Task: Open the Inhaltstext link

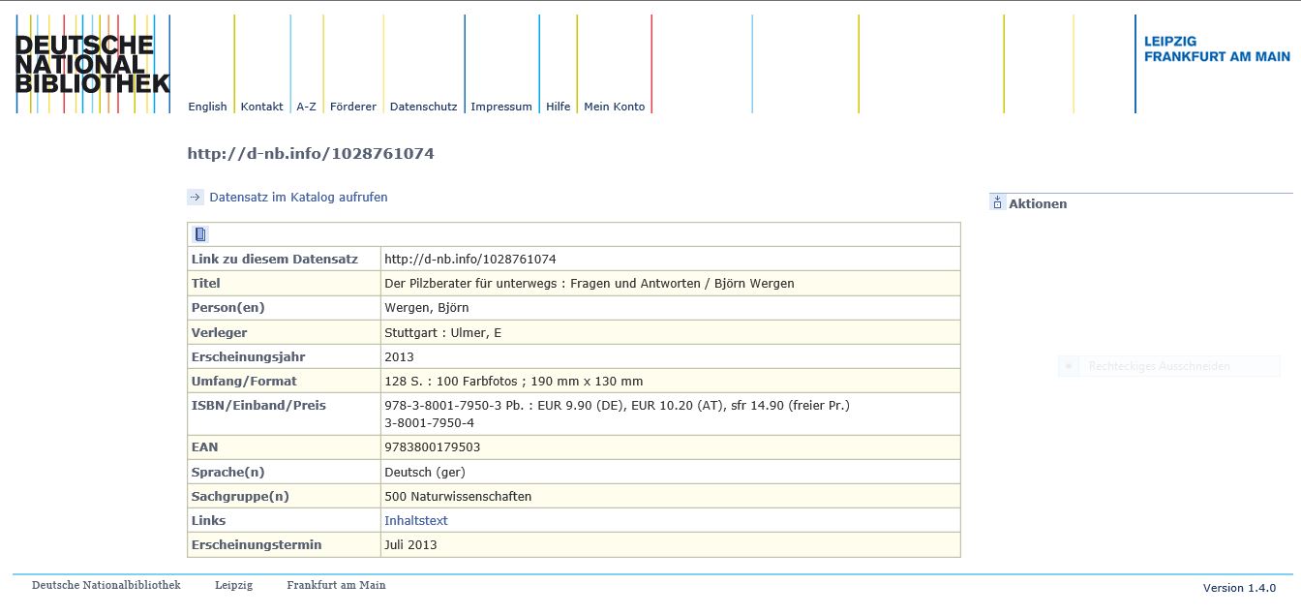Action: pos(415,521)
